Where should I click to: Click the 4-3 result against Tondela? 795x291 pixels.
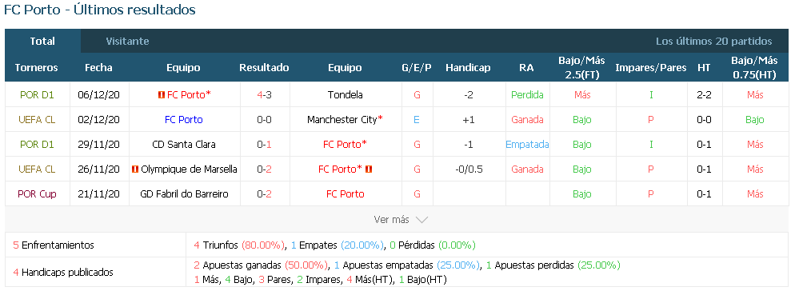(x=264, y=95)
